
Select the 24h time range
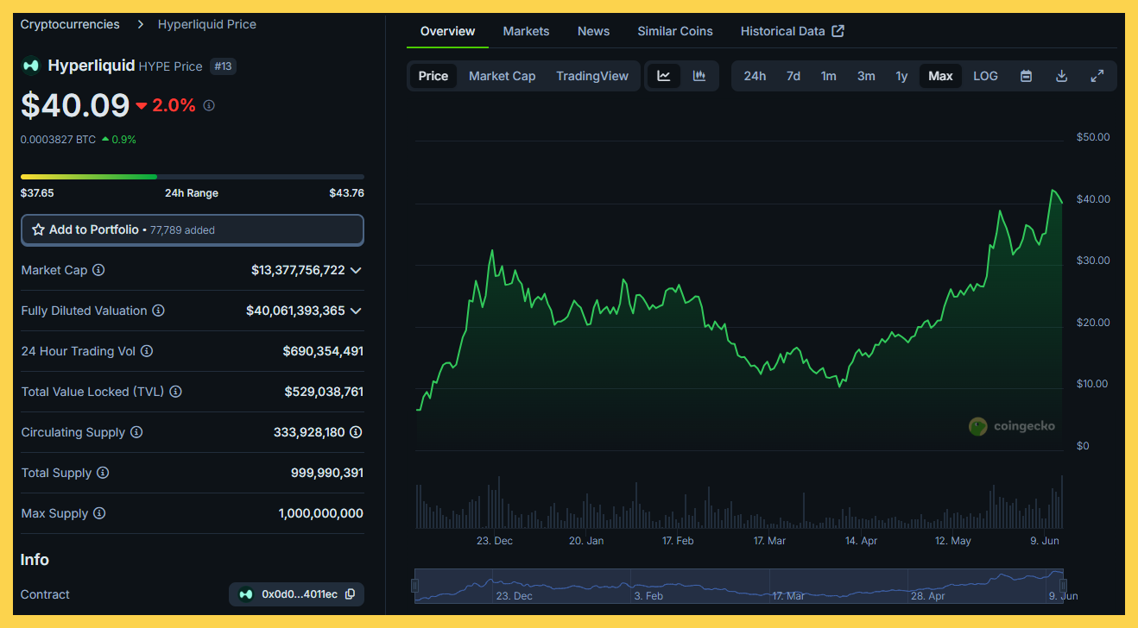coord(755,76)
